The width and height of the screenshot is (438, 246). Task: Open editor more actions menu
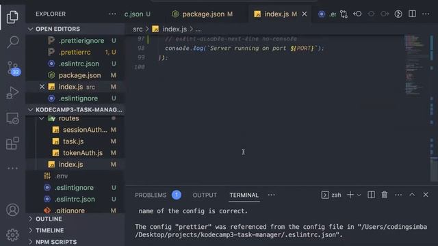tap(426, 14)
